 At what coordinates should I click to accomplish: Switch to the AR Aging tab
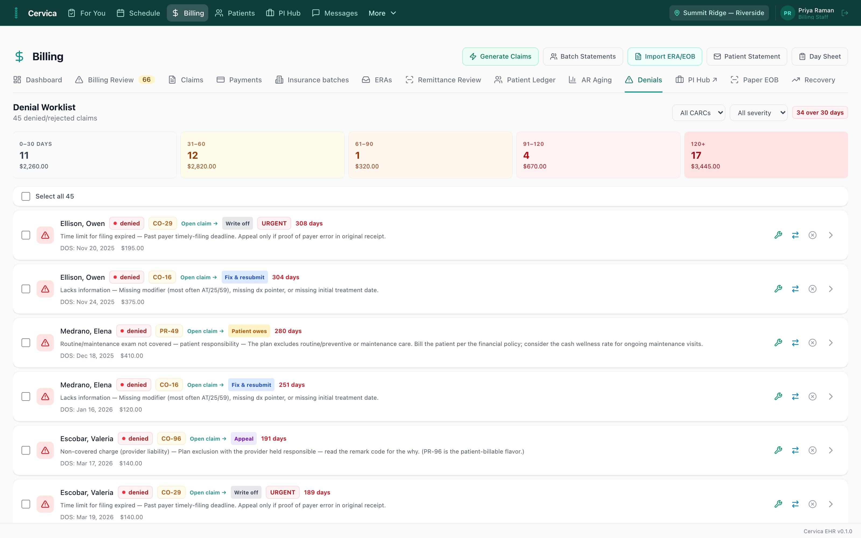coord(590,80)
